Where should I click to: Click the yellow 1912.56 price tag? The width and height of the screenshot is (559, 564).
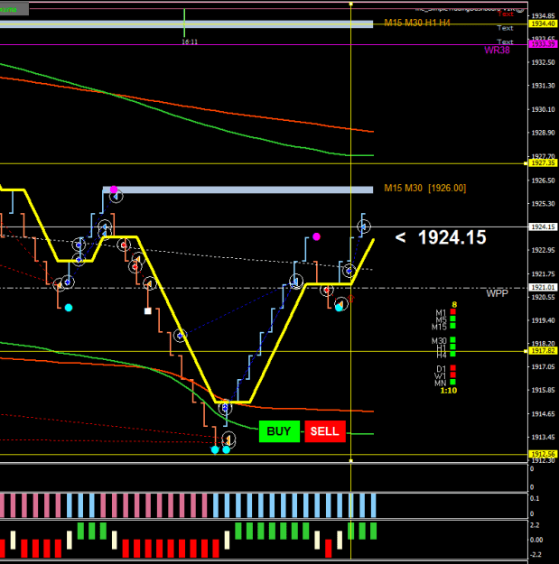(543, 454)
